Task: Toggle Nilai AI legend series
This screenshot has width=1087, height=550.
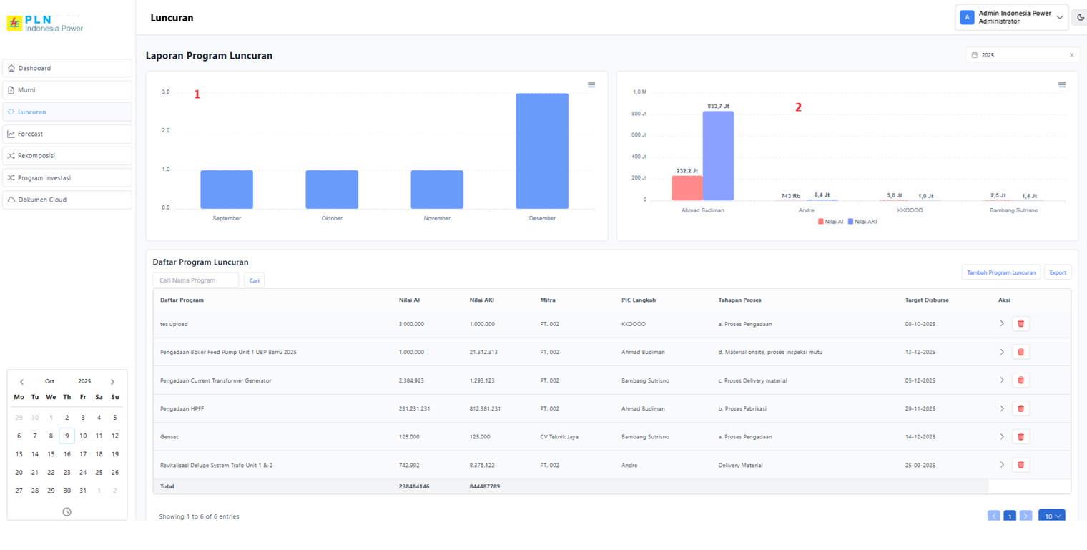Action: [831, 222]
